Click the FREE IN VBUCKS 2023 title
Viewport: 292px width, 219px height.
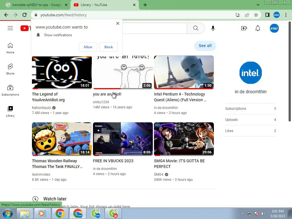point(113,161)
